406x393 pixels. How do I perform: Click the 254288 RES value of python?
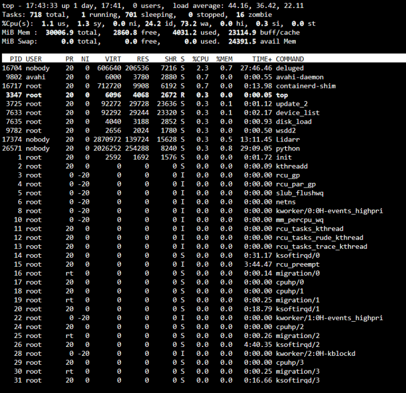coord(137,148)
